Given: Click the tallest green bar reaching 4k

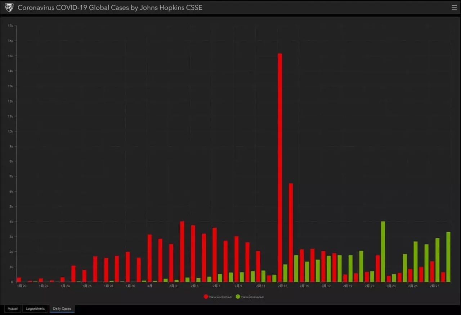Looking at the screenshot, I should [383, 251].
